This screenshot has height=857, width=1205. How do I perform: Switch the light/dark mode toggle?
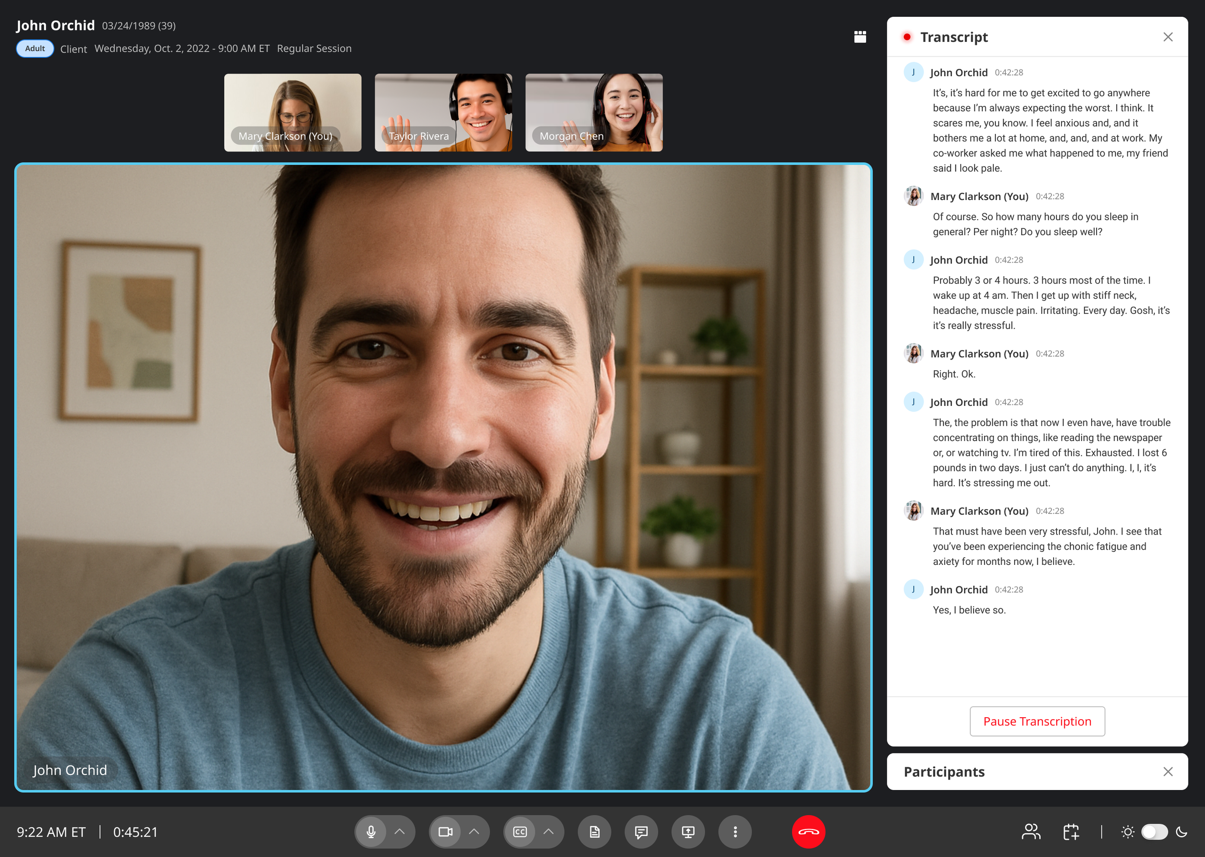1154,831
